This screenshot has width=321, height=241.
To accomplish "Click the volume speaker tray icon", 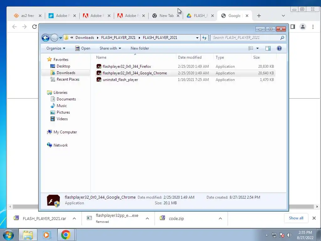I will (x=289, y=235).
